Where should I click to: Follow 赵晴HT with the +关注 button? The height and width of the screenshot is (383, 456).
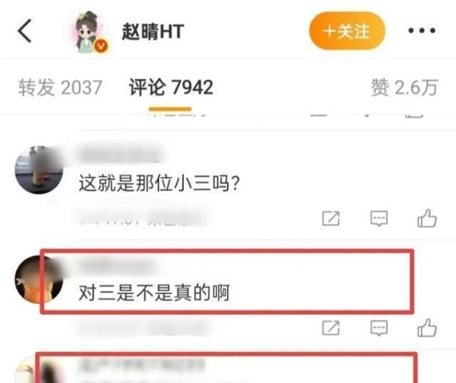coord(347,30)
